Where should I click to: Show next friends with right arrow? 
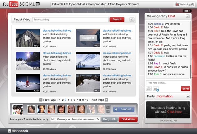[108, 107]
